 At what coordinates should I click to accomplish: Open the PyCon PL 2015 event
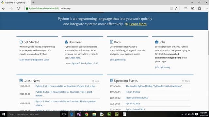click(x=133, y=104)
